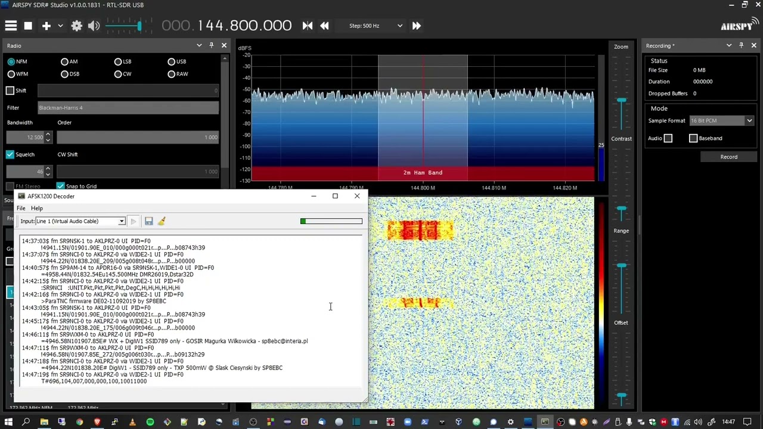
Task: Close the Radio panel
Action: pyautogui.click(x=224, y=45)
